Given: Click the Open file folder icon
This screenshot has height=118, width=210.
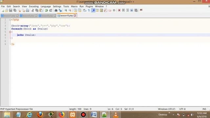Looking at the screenshot, I should 7,10.
